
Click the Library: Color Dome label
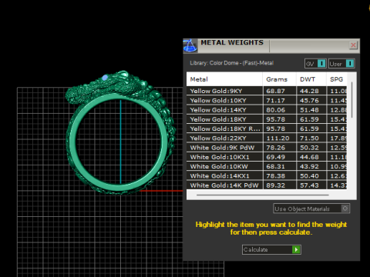coord(232,63)
